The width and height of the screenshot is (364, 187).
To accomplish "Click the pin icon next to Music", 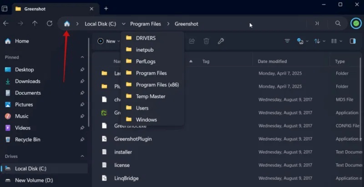I will (x=82, y=116).
